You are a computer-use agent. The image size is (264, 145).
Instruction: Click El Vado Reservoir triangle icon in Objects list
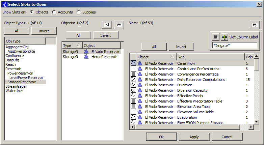pyautogui.click(x=86, y=52)
